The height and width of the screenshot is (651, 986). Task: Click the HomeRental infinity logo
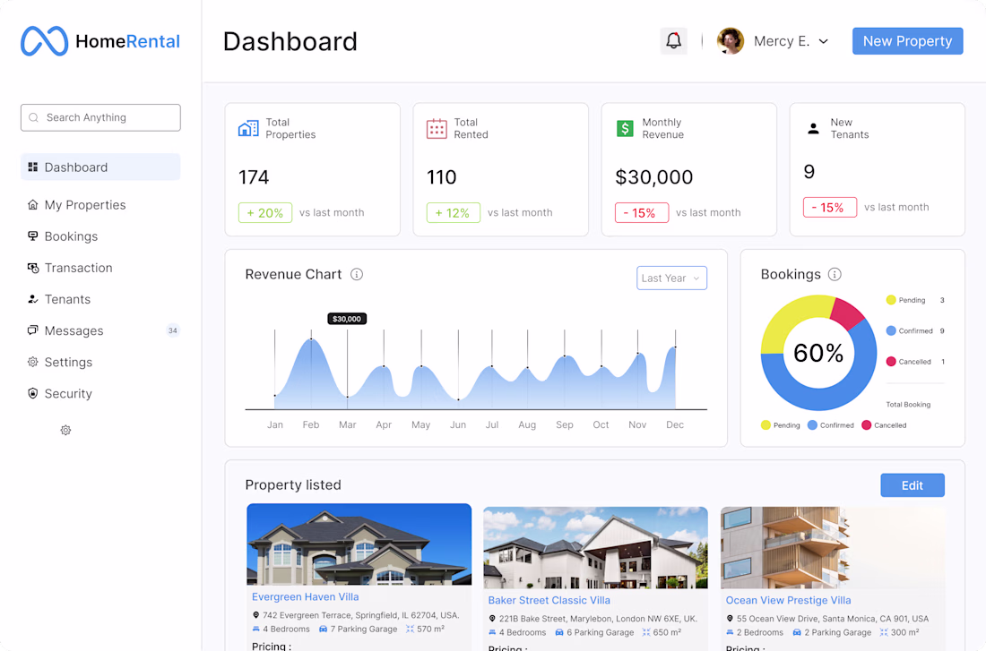[44, 41]
